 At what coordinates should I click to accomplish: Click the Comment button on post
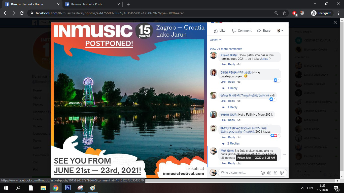click(242, 31)
